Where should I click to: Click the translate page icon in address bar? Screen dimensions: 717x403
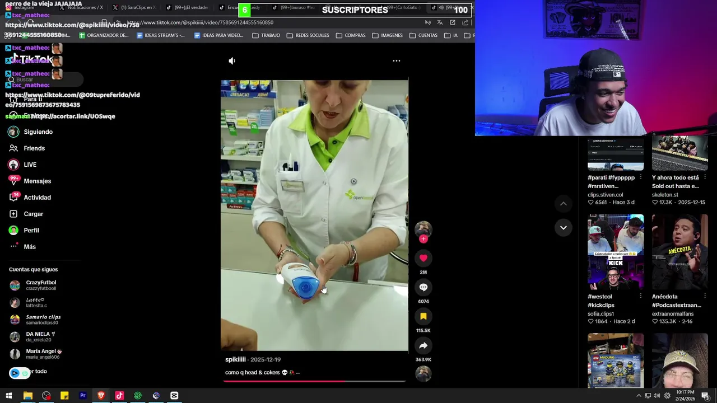tap(440, 22)
